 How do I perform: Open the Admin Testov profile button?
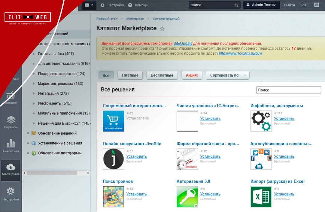tap(262, 5)
